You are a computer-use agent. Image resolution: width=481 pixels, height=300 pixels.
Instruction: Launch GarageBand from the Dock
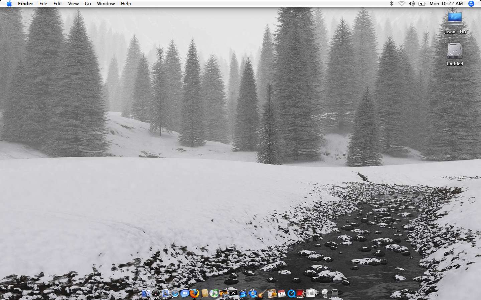[262, 293]
